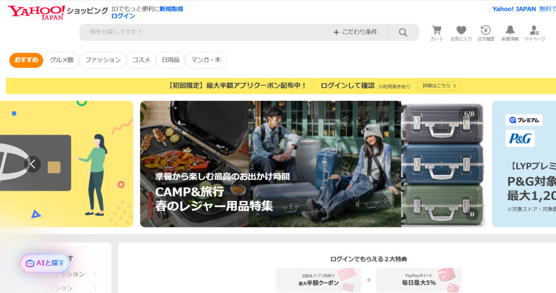Toggle the おすすめ category highlight
Viewport: 556px width, 293px height.
tap(26, 60)
